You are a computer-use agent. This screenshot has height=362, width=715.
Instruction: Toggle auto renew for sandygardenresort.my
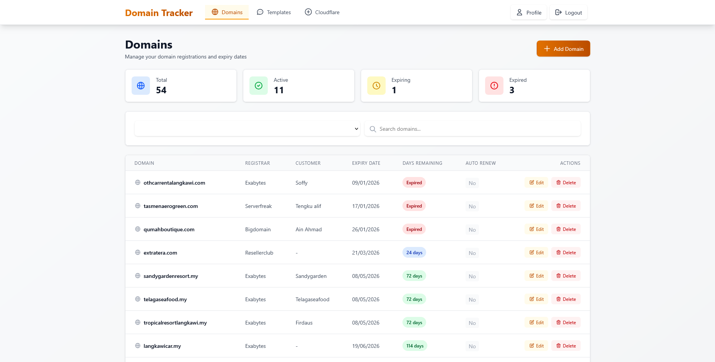tap(472, 276)
